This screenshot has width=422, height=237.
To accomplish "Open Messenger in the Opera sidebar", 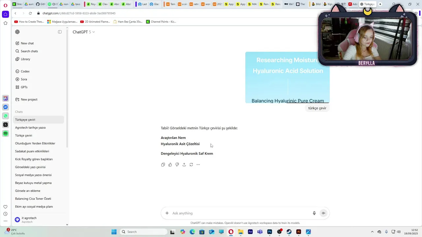I will (x=5, y=107).
